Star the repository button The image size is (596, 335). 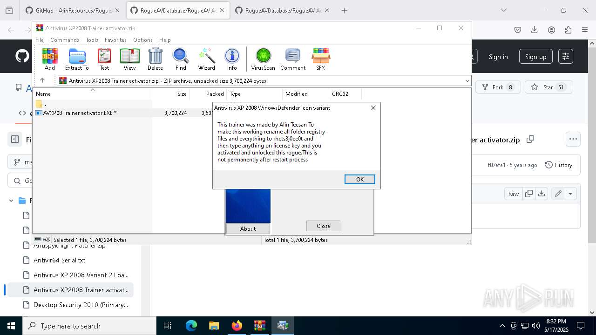(x=549, y=87)
